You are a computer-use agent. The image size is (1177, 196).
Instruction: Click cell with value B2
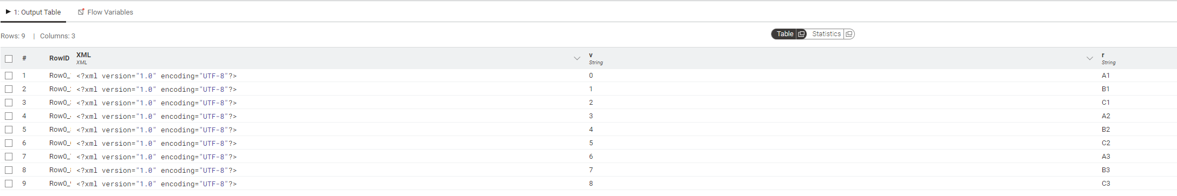pos(1106,130)
